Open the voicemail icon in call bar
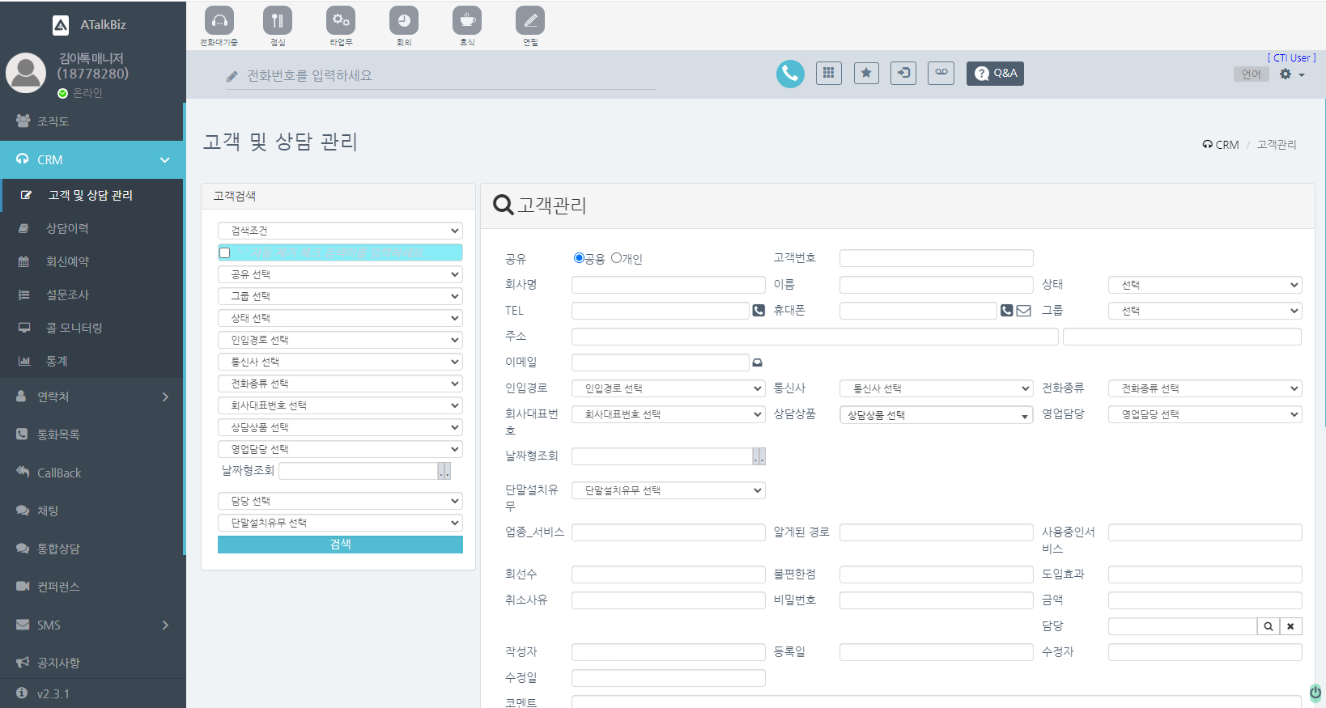This screenshot has width=1326, height=708. [941, 73]
